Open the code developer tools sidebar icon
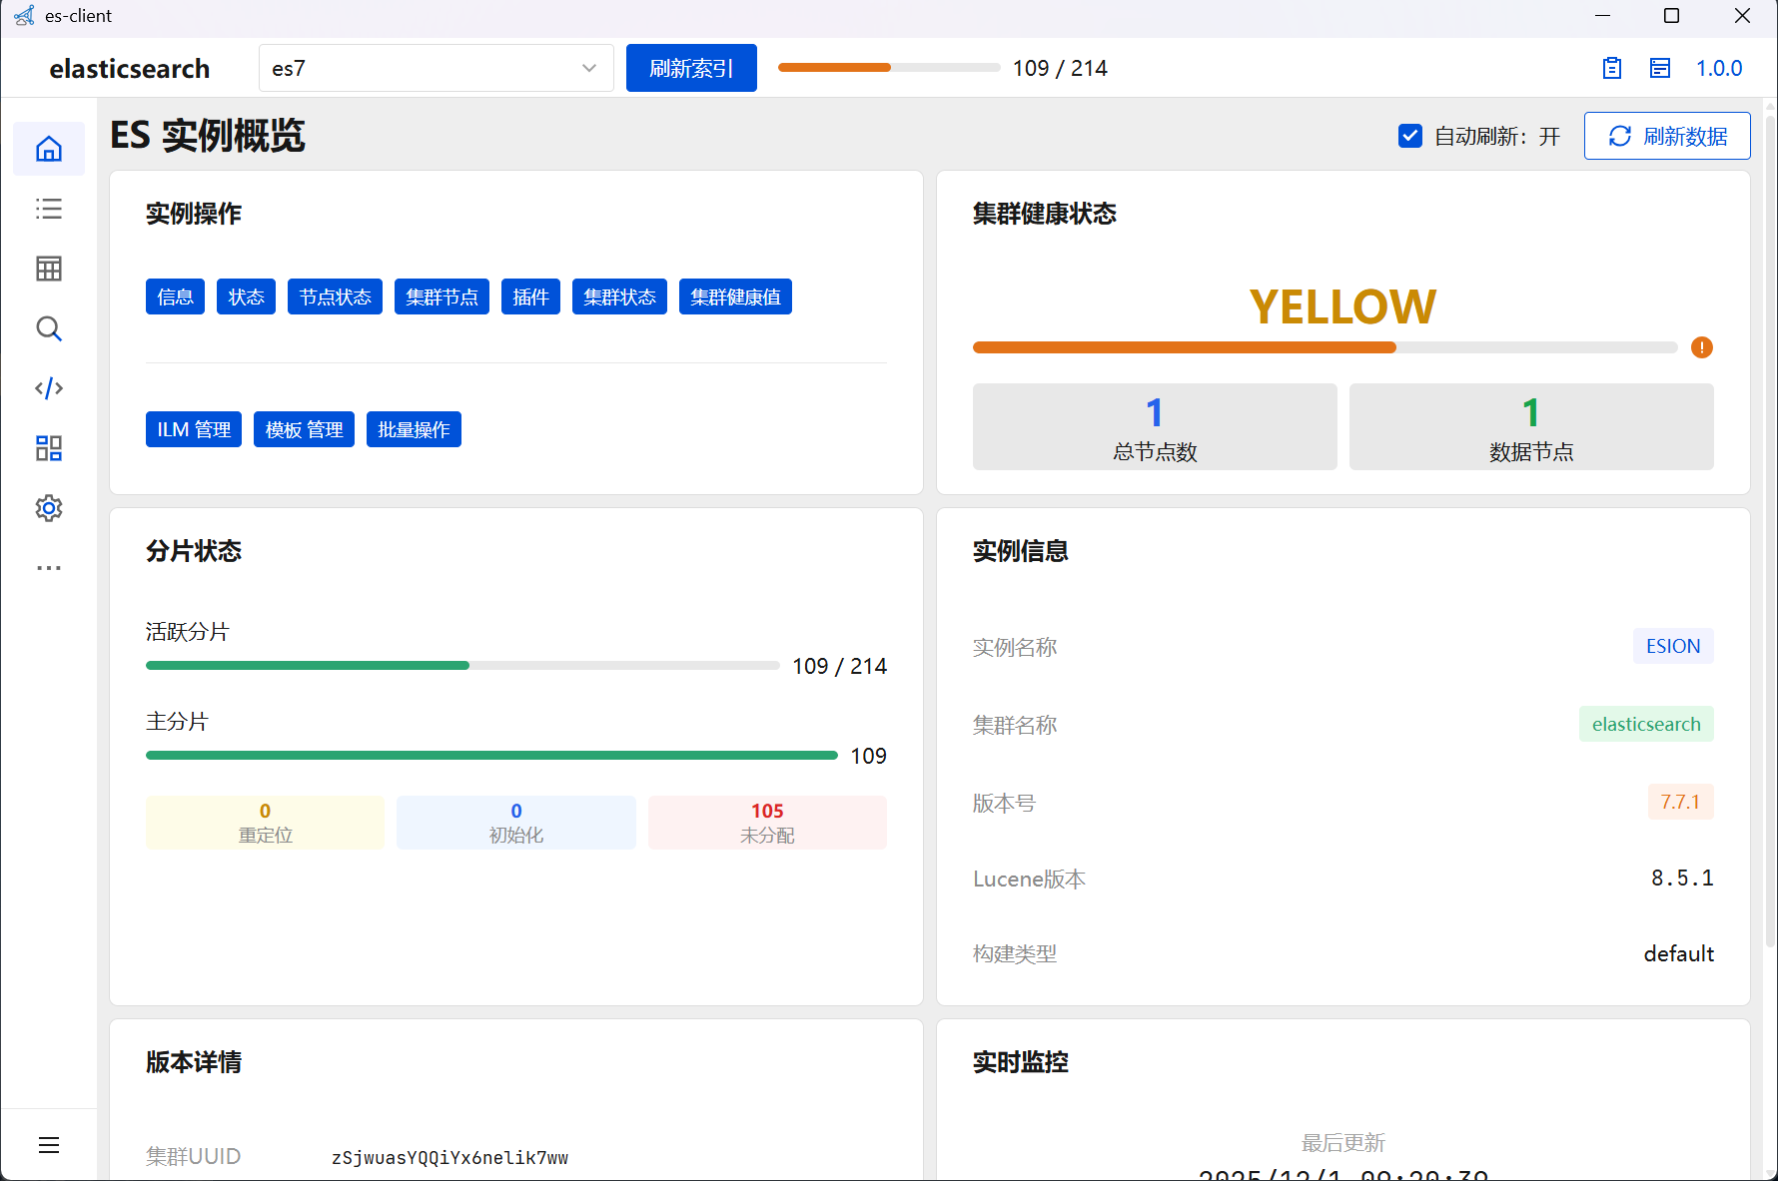Viewport: 1778px width, 1181px height. [x=49, y=388]
